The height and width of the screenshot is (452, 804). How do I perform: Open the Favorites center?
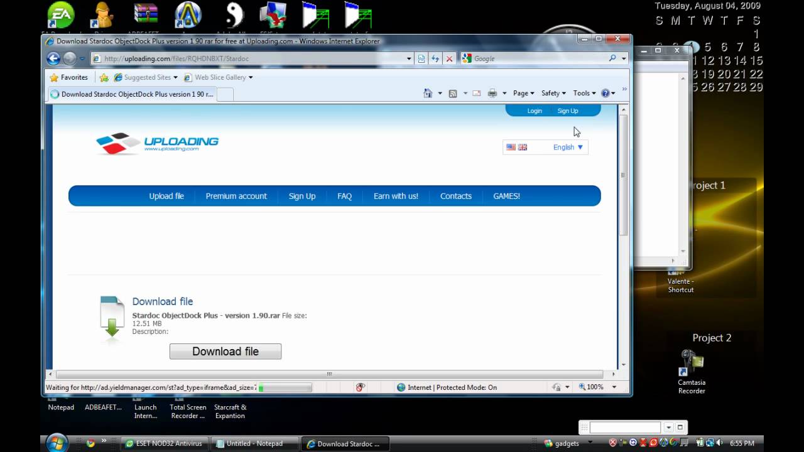point(68,77)
